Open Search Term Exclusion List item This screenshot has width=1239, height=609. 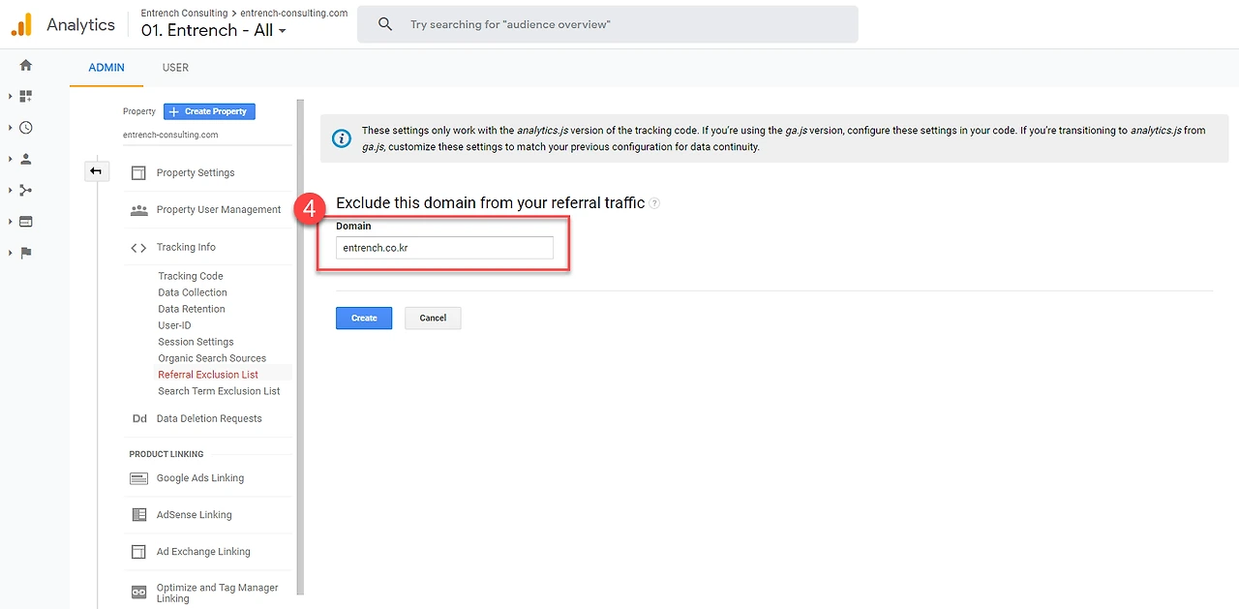220,391
